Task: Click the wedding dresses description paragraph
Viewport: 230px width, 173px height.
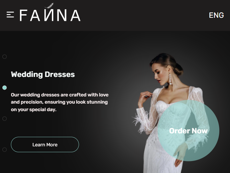Action: [x=60, y=102]
